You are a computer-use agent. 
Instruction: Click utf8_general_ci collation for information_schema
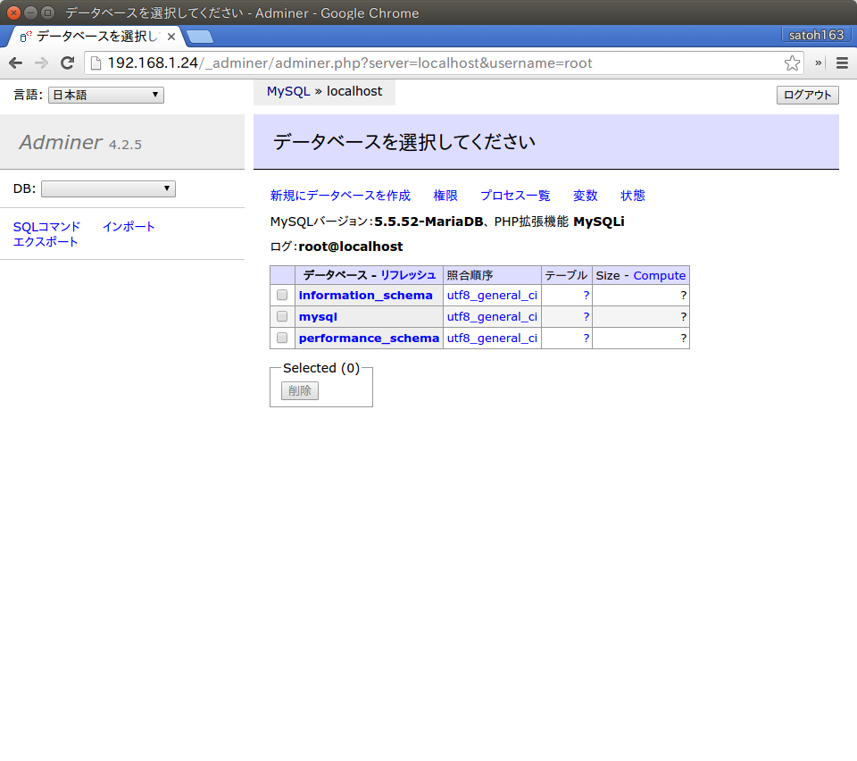(x=492, y=296)
